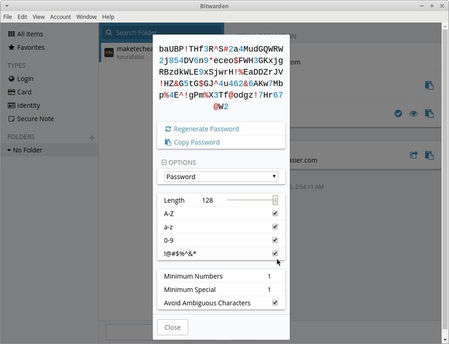449x344 pixels.
Task: Click the Minimum Numbers value field
Action: coord(269,277)
